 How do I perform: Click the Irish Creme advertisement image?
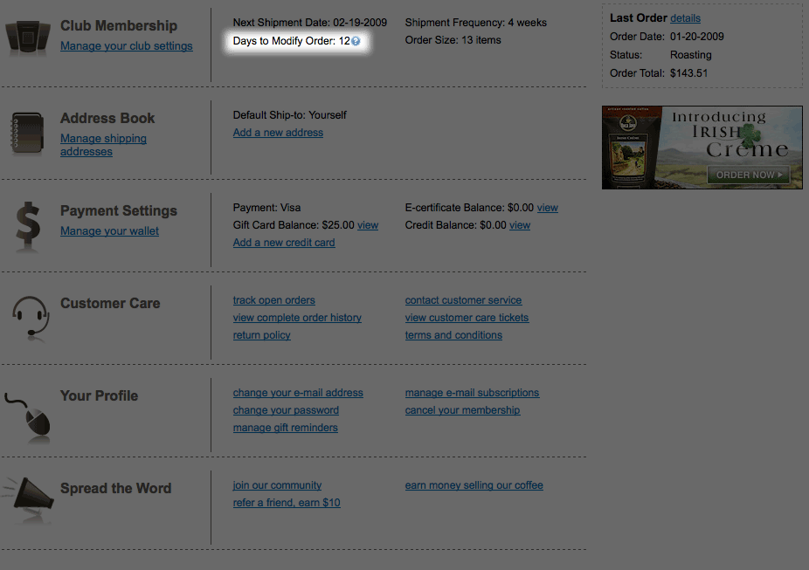pyautogui.click(x=702, y=147)
